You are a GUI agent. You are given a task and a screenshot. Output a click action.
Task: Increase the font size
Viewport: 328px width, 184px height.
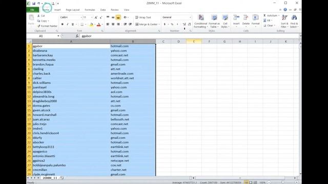(96, 17)
